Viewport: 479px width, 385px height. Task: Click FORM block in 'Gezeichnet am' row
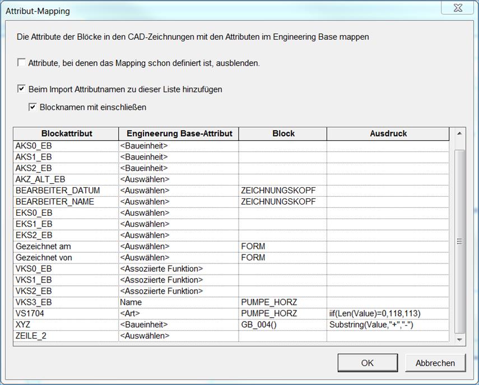pyautogui.click(x=283, y=246)
